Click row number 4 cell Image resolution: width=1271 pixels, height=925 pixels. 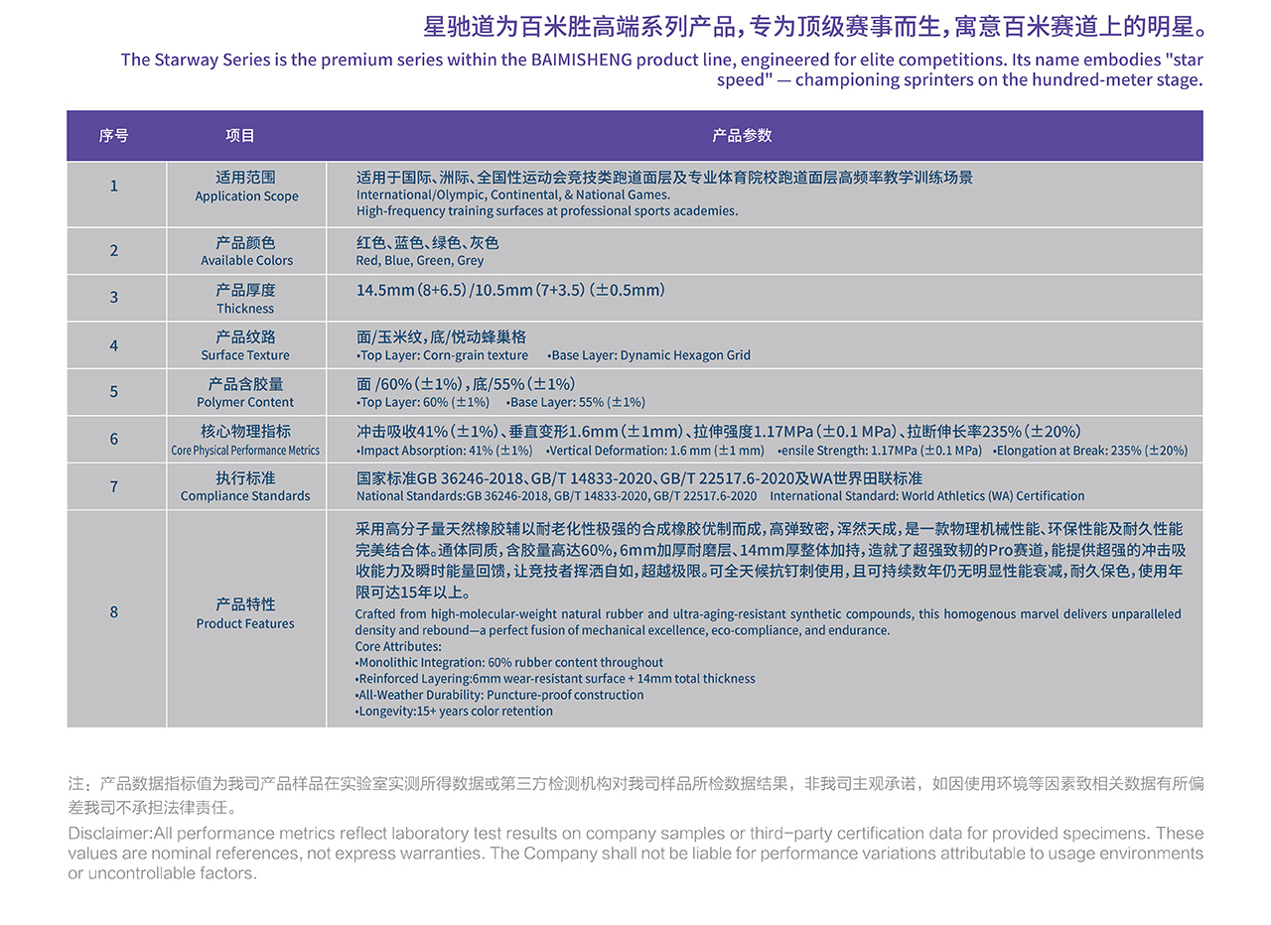tap(114, 345)
